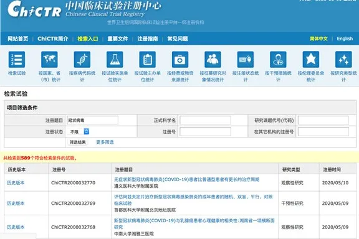Switch language to 简体中文
The height and width of the screenshot is (239, 359).
[318, 39]
